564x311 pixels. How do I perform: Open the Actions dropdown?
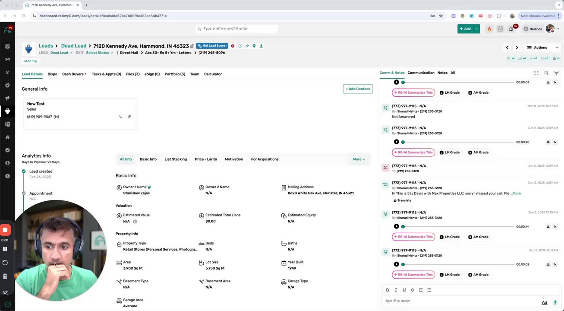click(x=542, y=48)
